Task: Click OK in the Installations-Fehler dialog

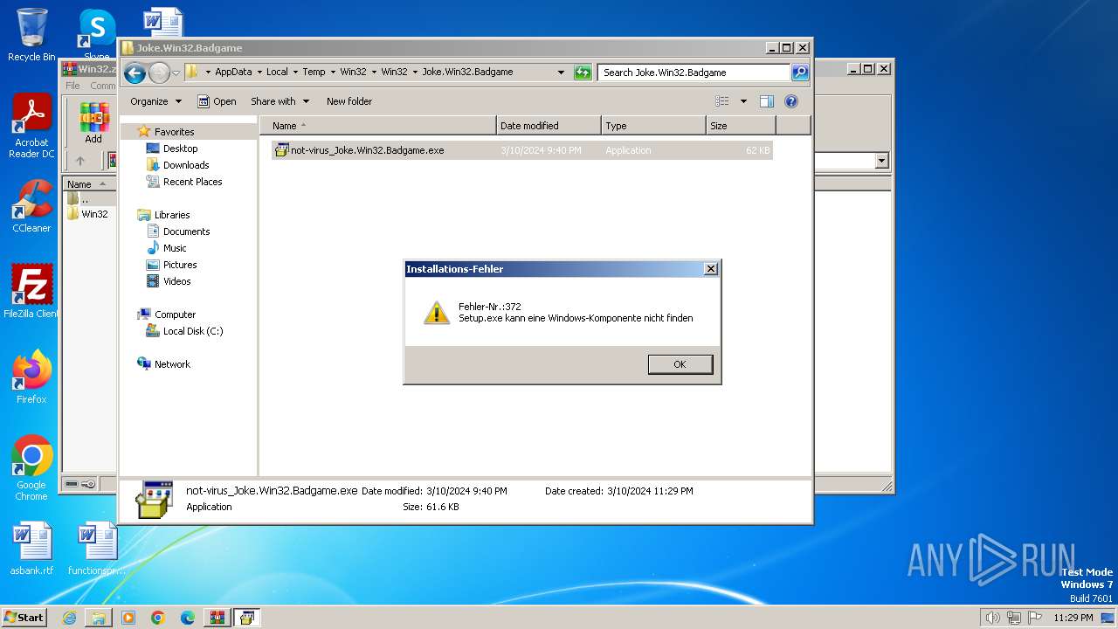Action: tap(680, 364)
